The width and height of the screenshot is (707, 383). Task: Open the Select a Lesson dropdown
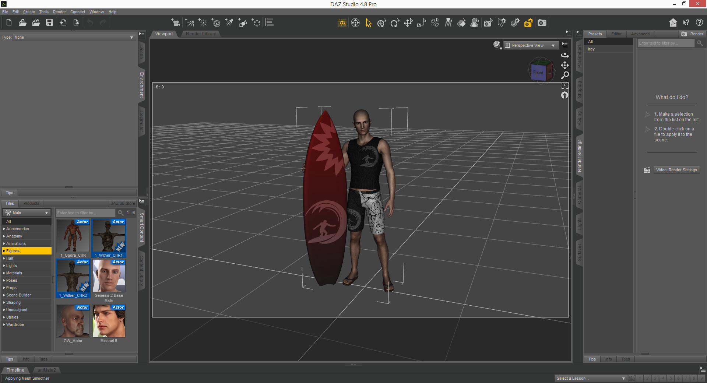(x=591, y=378)
